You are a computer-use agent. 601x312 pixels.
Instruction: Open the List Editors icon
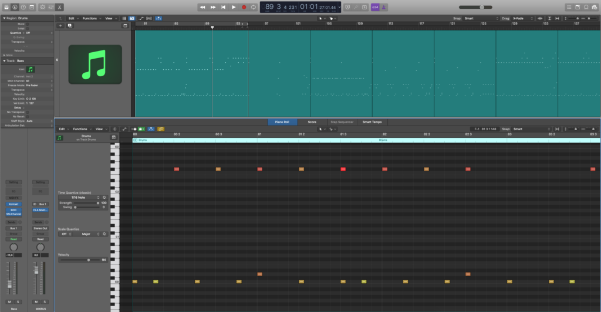coord(569,7)
